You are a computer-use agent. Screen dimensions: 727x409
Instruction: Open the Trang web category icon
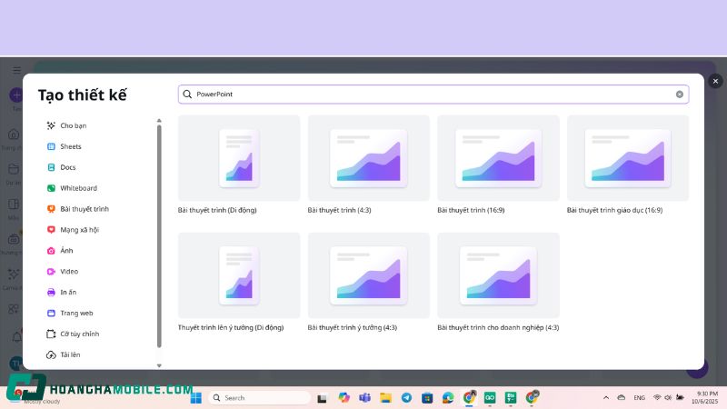(x=51, y=313)
